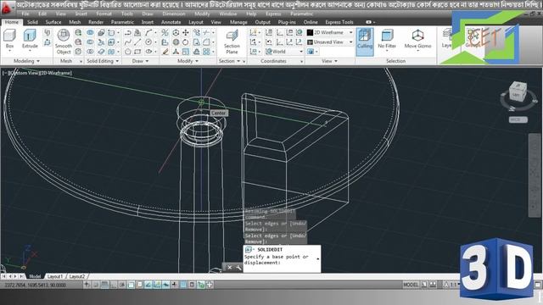
Task: Select the Spline draw tool
Action: point(128,42)
